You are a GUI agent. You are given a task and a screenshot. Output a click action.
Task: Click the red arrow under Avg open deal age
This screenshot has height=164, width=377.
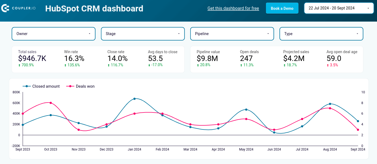(328, 65)
